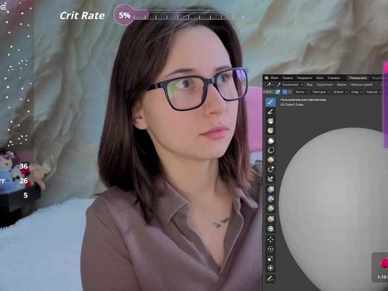Select the Box Trim tool
388x291 pixels.
click(271, 169)
